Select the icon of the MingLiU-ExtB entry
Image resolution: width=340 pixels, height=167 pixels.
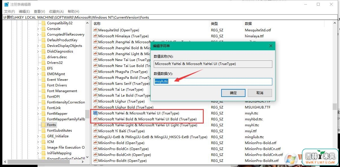point(95,137)
